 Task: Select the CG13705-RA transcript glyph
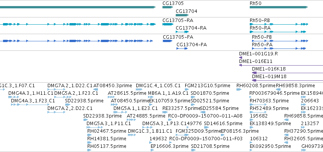pos(168,24)
